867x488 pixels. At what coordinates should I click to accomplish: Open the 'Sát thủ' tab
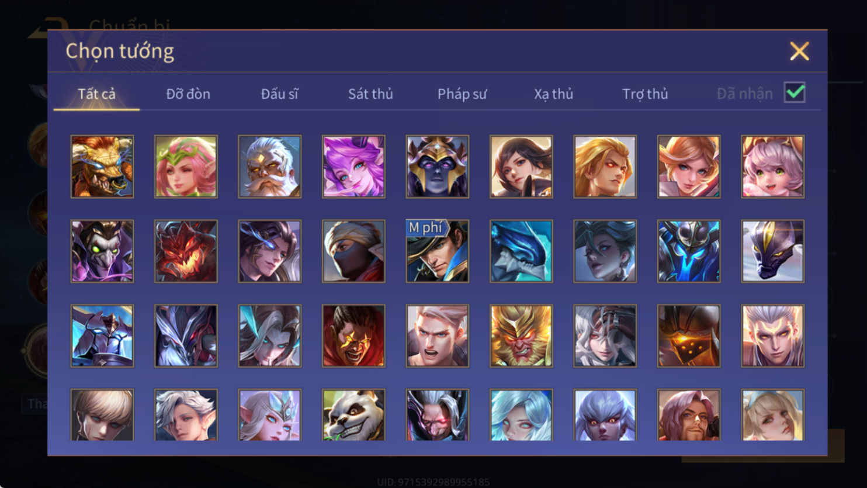[x=370, y=94]
